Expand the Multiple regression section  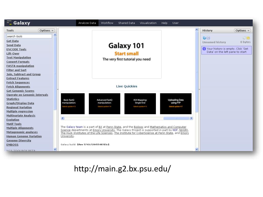coord(20,112)
